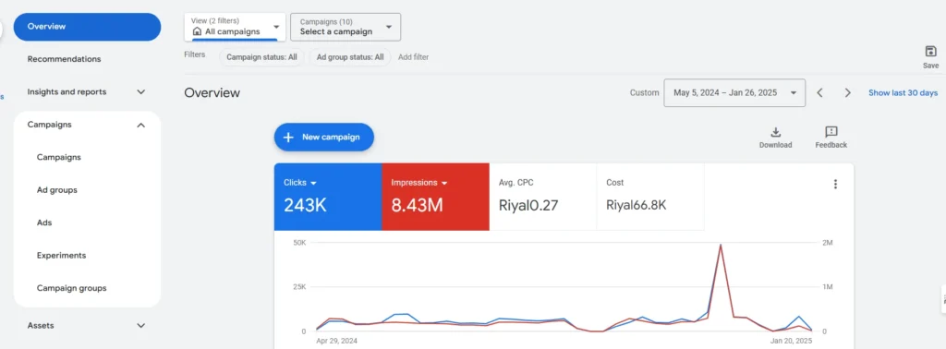This screenshot has height=349, width=946.
Task: Click the 8.43M impressions value
Action: tap(417, 205)
